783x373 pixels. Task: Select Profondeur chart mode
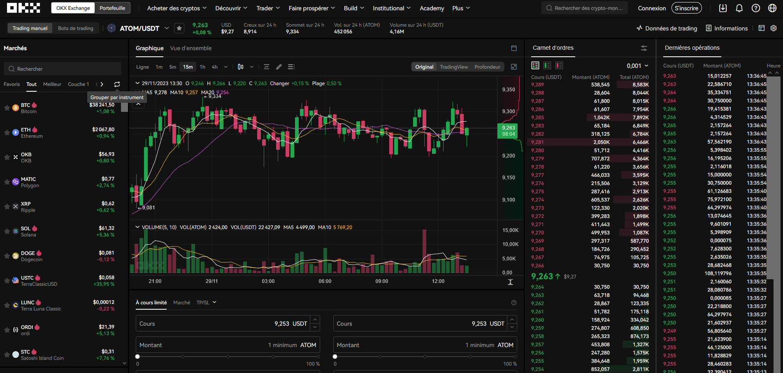click(x=487, y=67)
